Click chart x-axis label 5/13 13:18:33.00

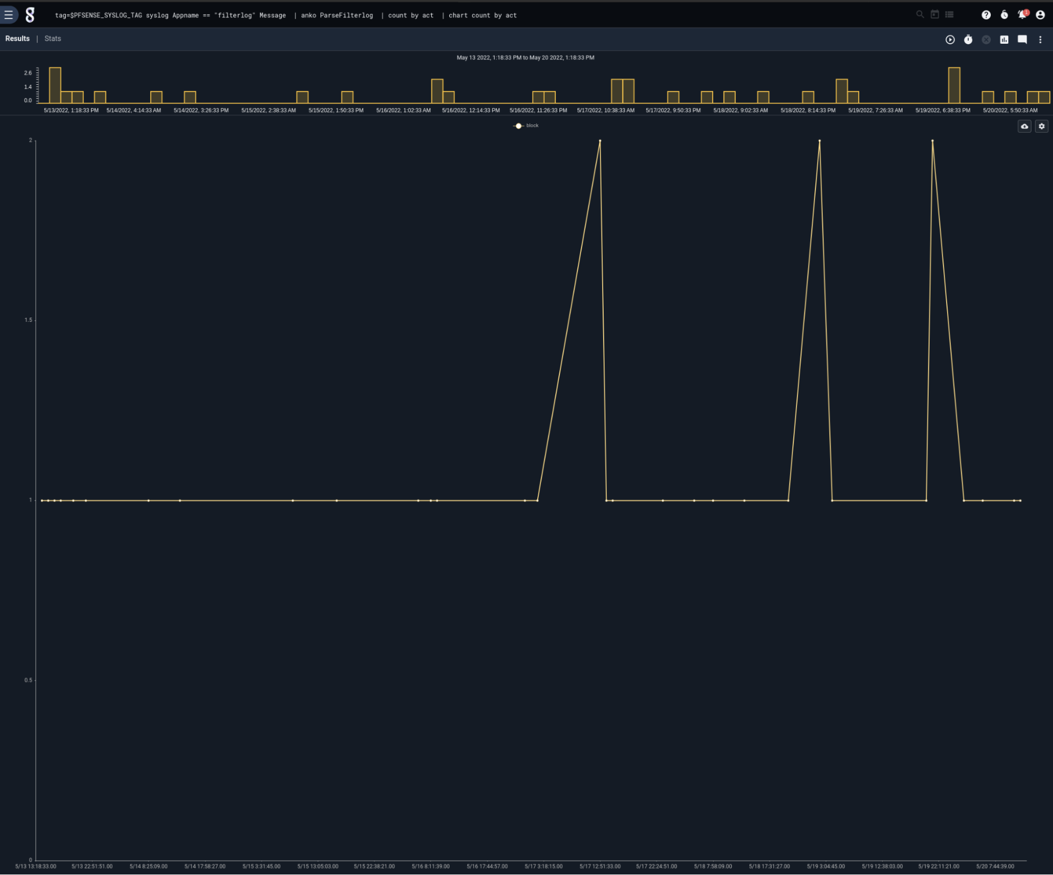36,867
